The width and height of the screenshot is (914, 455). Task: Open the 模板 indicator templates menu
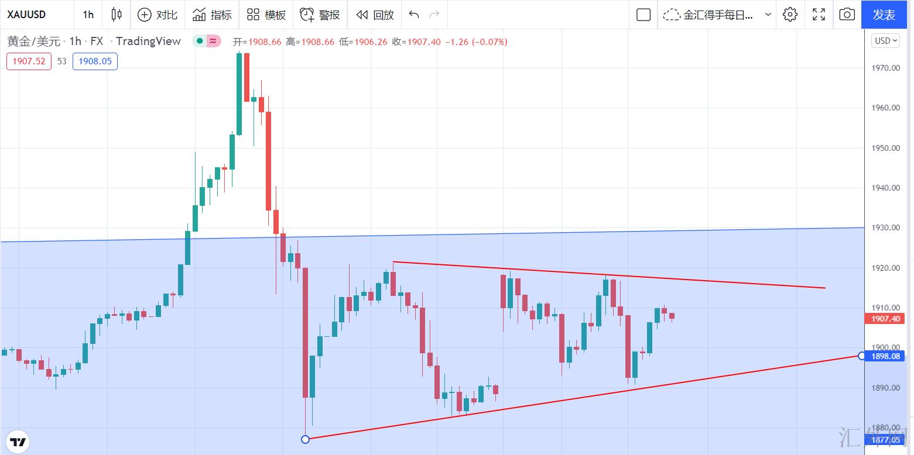coord(266,15)
